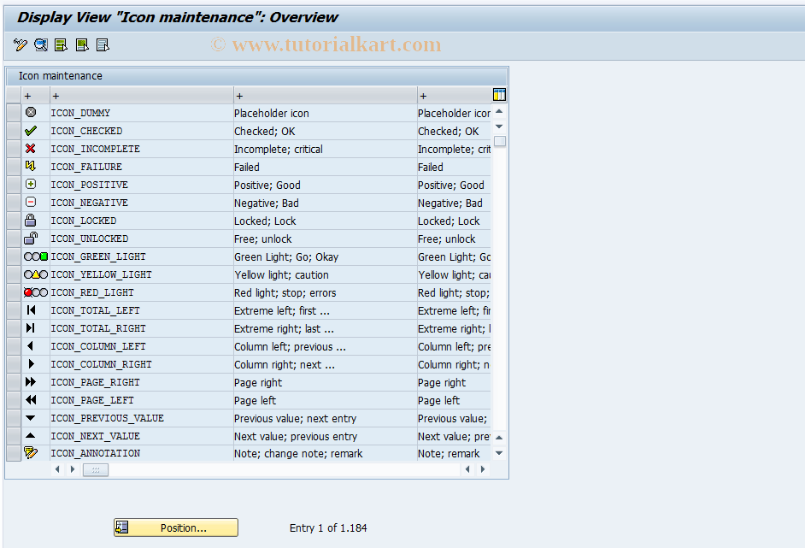Click the Select Block toolbar icon
Viewport: 805px width, 548px height.
point(81,44)
